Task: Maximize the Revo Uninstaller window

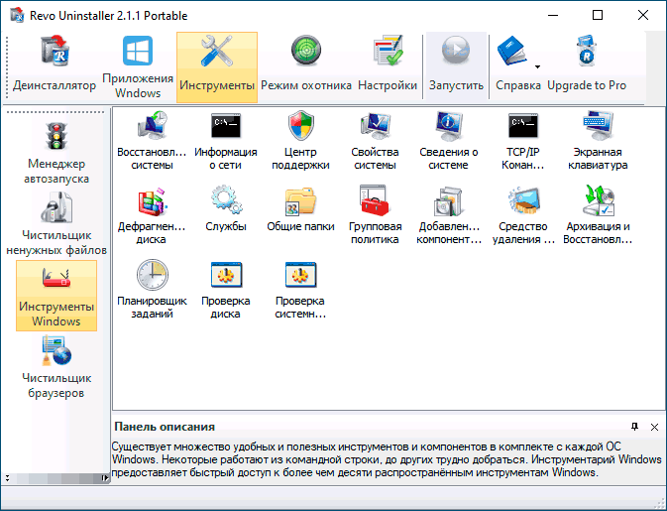Action: pyautogui.click(x=598, y=15)
